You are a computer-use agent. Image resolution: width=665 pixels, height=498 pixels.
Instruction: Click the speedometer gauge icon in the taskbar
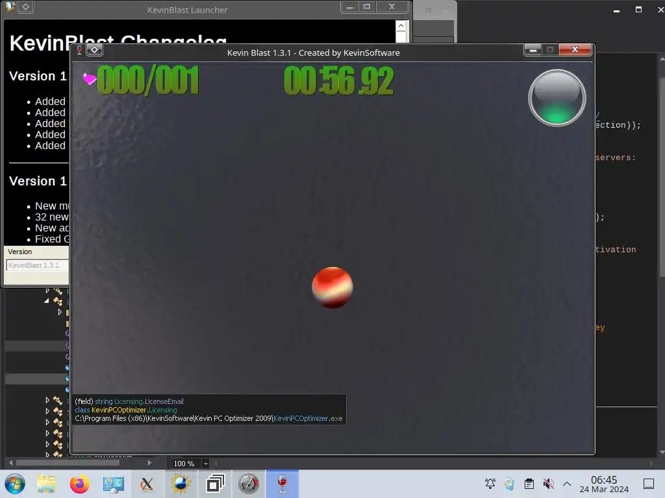point(249,484)
